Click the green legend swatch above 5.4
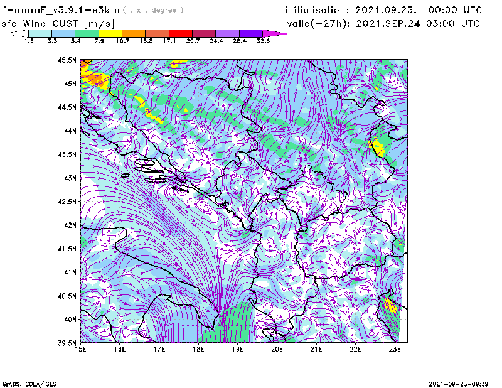The width and height of the screenshot is (502, 388). coord(87,33)
